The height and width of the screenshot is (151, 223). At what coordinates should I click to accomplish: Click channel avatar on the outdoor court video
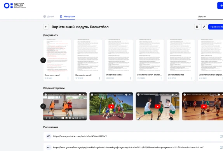92,94
